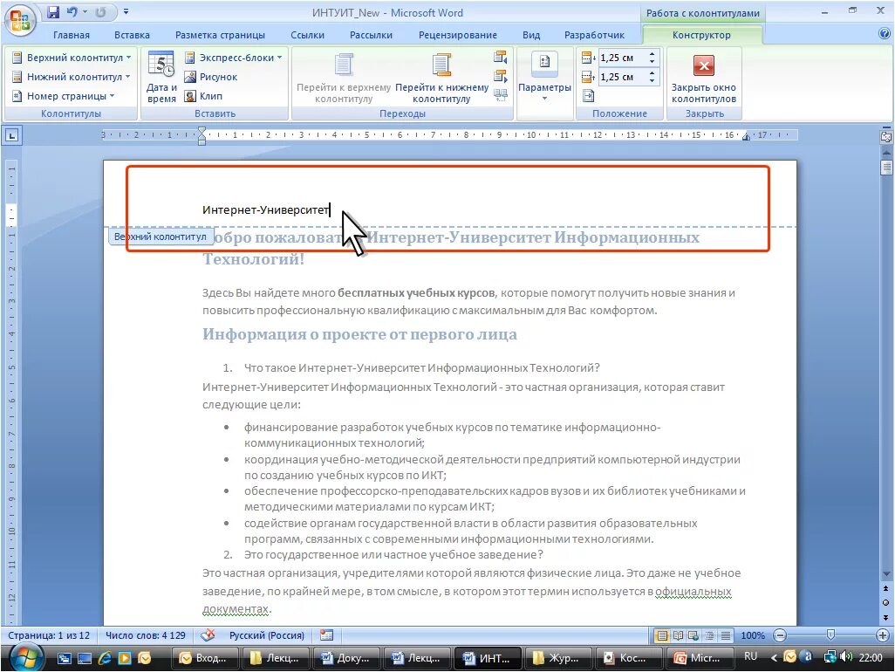Open the Разметка страницы tab
The image size is (895, 672).
(220, 35)
